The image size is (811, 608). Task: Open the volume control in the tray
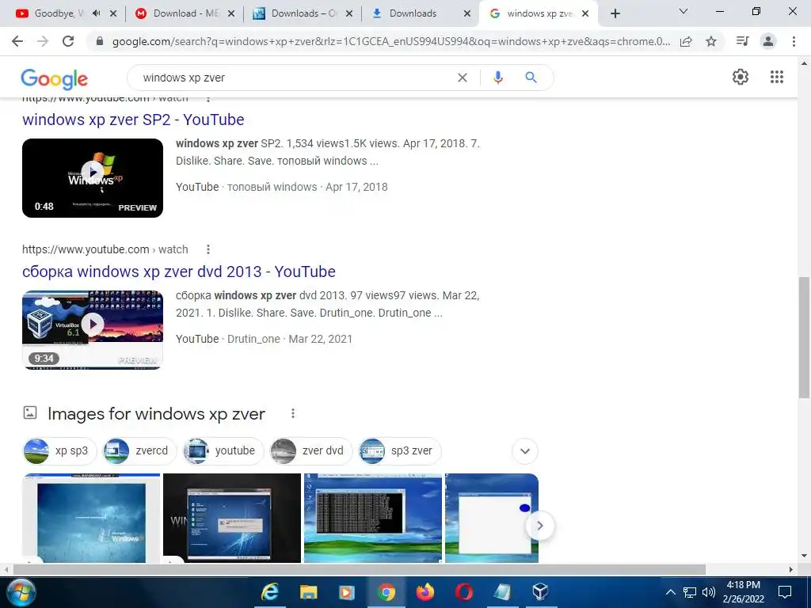coord(709,592)
